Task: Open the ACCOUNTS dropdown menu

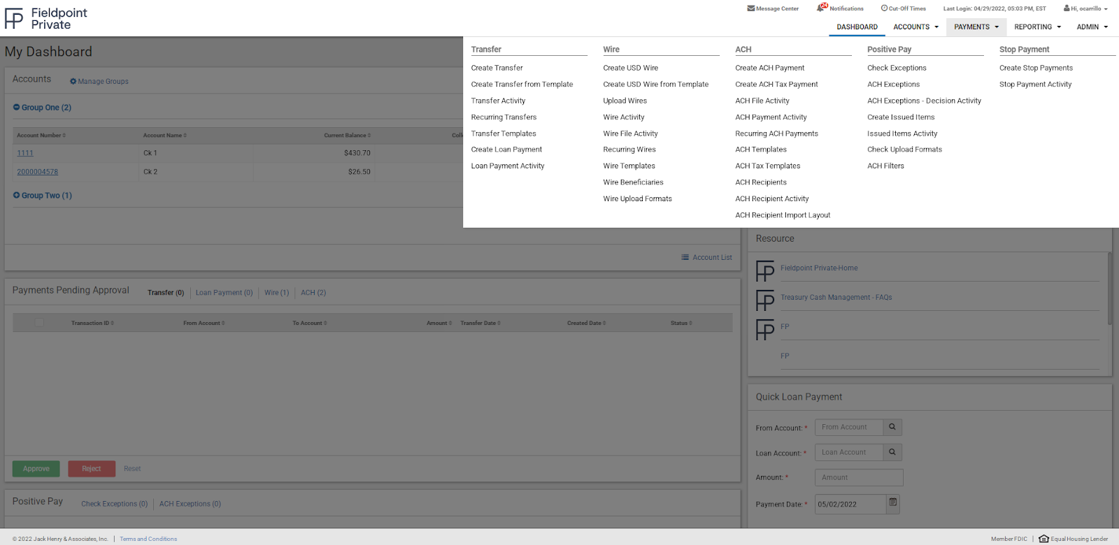Action: [x=915, y=27]
